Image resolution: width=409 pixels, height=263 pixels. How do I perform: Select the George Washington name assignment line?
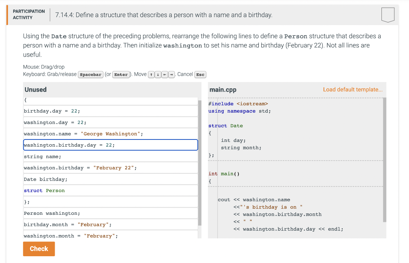[x=111, y=133]
